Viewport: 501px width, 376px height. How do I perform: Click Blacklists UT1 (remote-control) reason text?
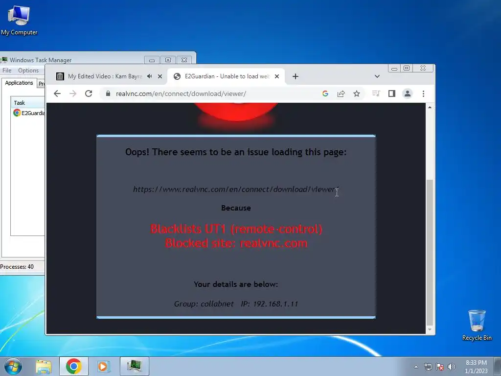click(236, 229)
